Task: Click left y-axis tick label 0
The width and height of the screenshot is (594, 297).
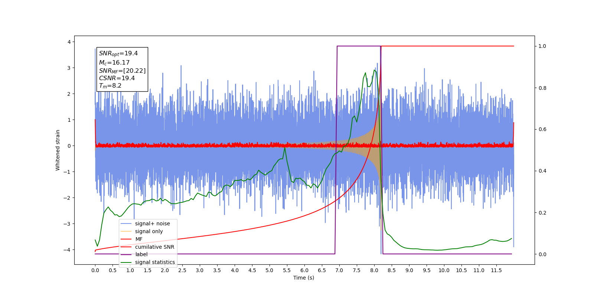Action: pyautogui.click(x=69, y=146)
